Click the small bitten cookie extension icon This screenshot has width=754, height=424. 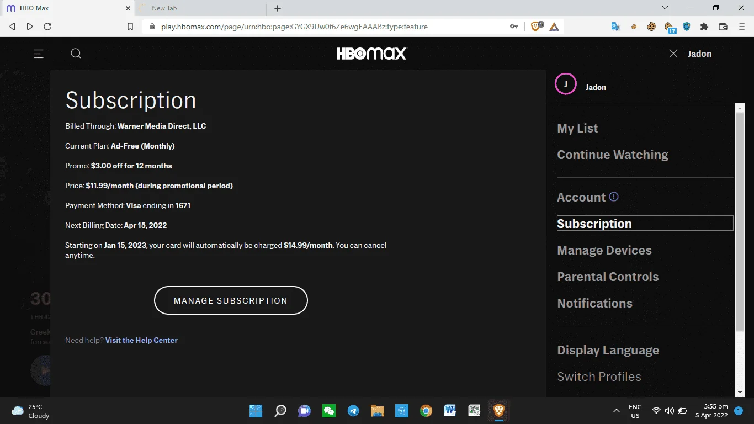[635, 26]
